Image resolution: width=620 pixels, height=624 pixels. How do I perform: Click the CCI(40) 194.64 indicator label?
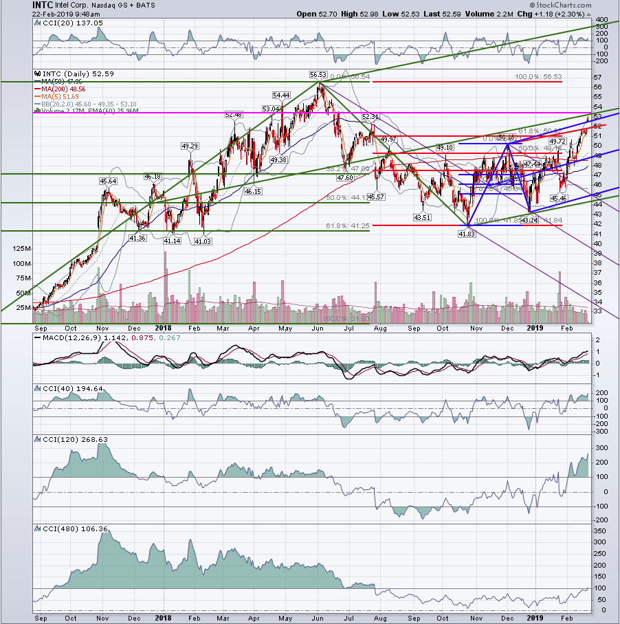[73, 388]
